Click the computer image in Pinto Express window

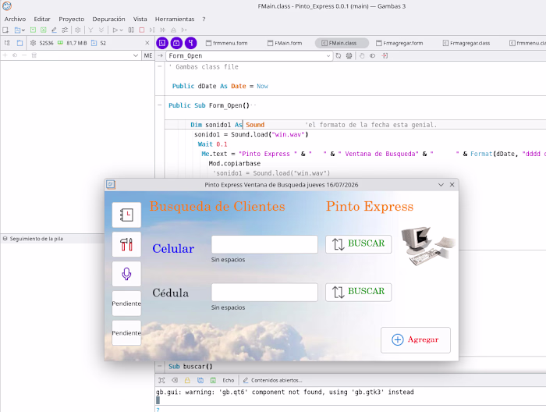pos(428,246)
